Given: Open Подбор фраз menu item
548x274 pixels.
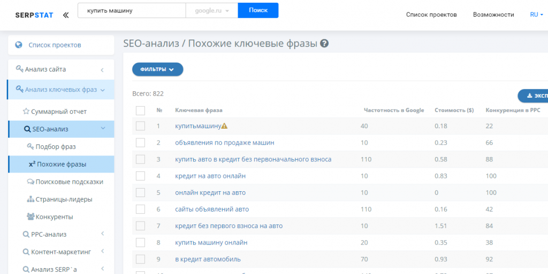Looking at the screenshot, I should (x=56, y=147).
